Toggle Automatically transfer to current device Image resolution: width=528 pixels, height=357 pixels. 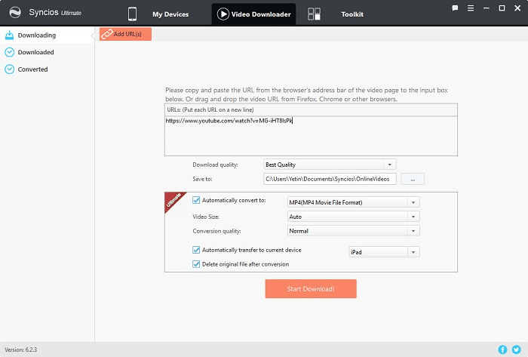pos(197,250)
